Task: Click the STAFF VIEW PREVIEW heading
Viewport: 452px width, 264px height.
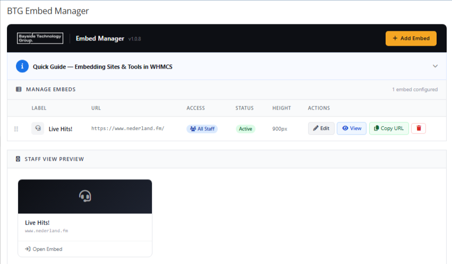Action: pyautogui.click(x=54, y=159)
